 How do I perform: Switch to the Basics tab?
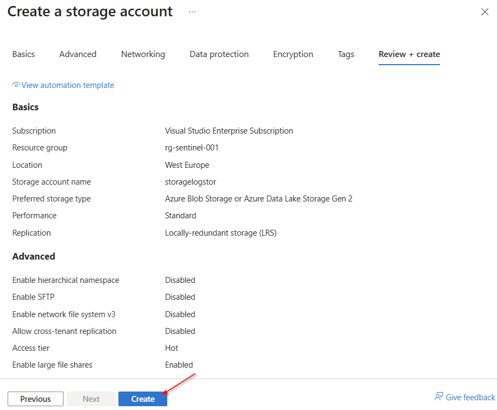point(23,54)
